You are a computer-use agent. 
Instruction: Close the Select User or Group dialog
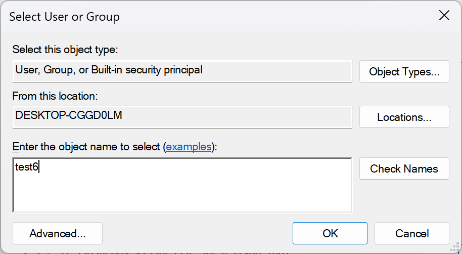[x=444, y=16]
